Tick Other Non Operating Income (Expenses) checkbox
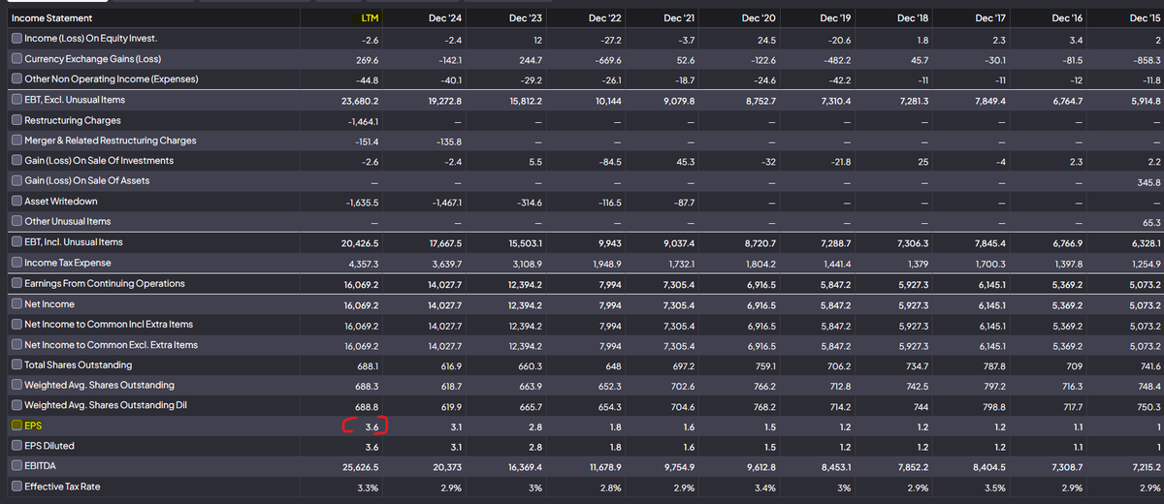 [x=16, y=79]
